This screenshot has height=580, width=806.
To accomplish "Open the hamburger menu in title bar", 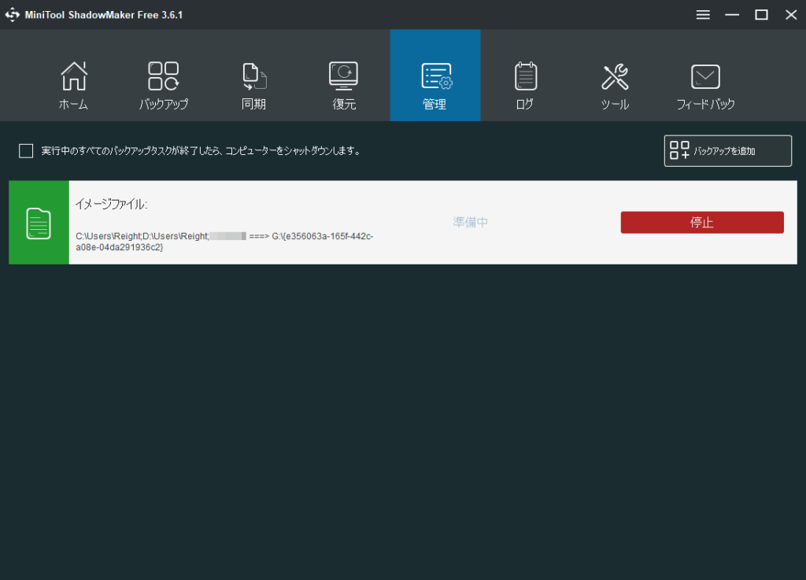I will [703, 15].
